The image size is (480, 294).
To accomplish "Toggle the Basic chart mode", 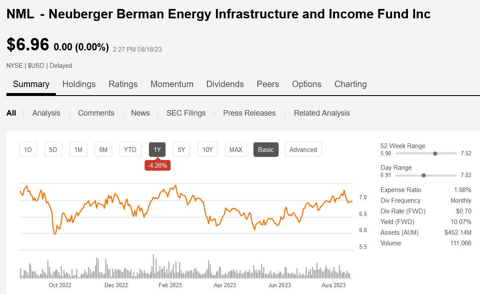I will tap(266, 150).
